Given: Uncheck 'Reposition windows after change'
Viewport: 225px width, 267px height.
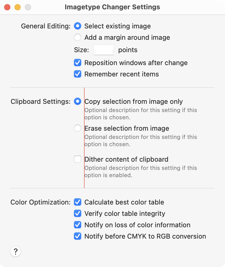Looking at the screenshot, I should tap(78, 63).
